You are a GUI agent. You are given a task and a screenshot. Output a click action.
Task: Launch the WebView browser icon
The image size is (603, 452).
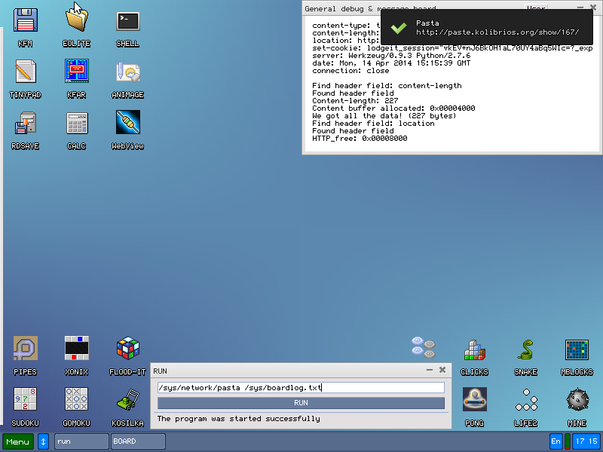point(127,124)
